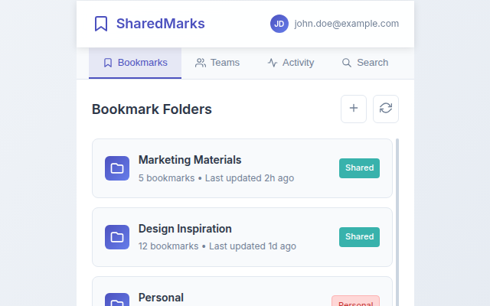490x306 pixels.
Task: Click the john.doe@example.com account email
Action: (347, 24)
